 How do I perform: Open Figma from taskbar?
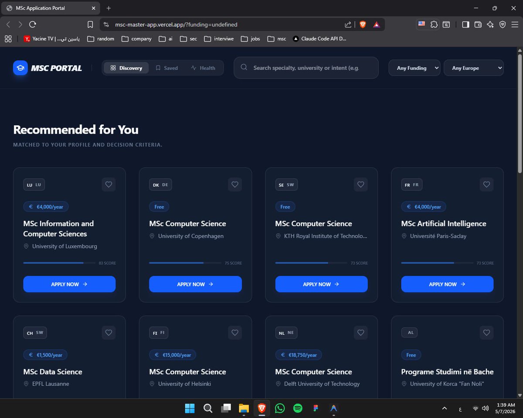316,408
